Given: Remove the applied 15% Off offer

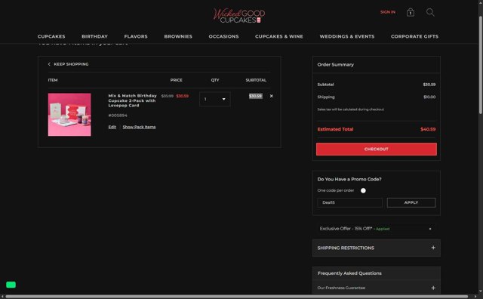Looking at the screenshot, I should click(430, 229).
